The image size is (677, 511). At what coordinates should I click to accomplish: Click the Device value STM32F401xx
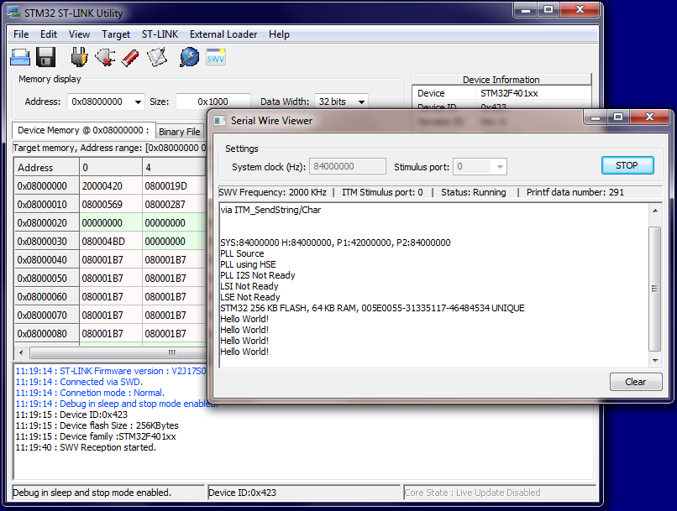pos(510,93)
